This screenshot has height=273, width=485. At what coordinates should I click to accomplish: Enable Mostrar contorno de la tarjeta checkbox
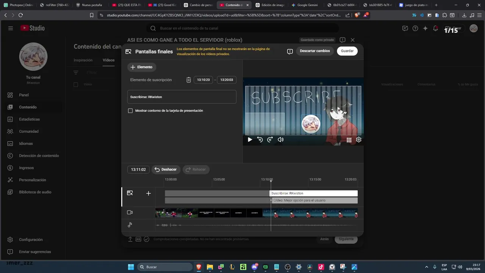coord(130,111)
